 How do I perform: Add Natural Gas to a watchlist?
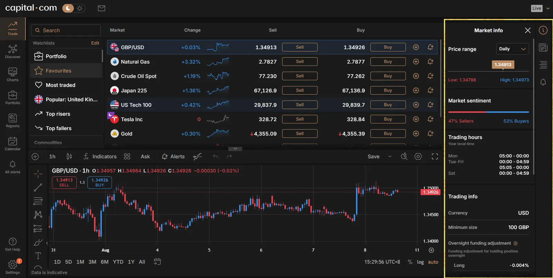(x=416, y=62)
